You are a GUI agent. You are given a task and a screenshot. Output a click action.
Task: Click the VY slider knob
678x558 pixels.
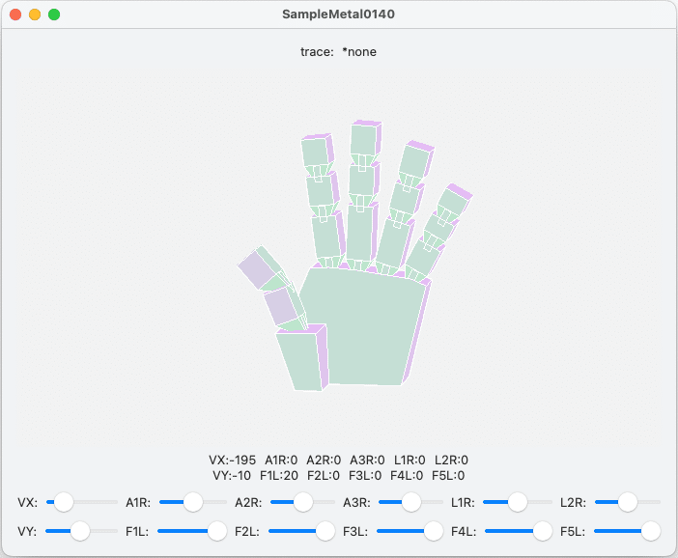(80, 531)
